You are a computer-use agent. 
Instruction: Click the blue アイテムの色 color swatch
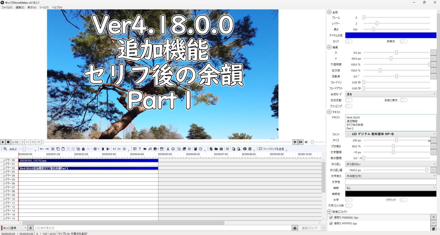[x=390, y=35]
